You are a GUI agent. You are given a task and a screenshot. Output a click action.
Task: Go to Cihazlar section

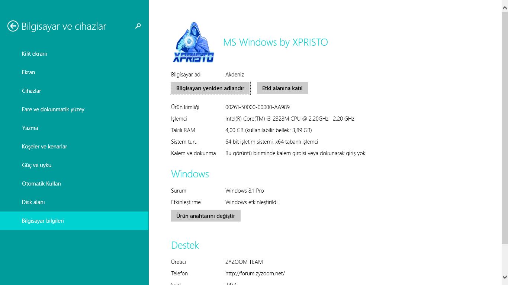click(74, 91)
